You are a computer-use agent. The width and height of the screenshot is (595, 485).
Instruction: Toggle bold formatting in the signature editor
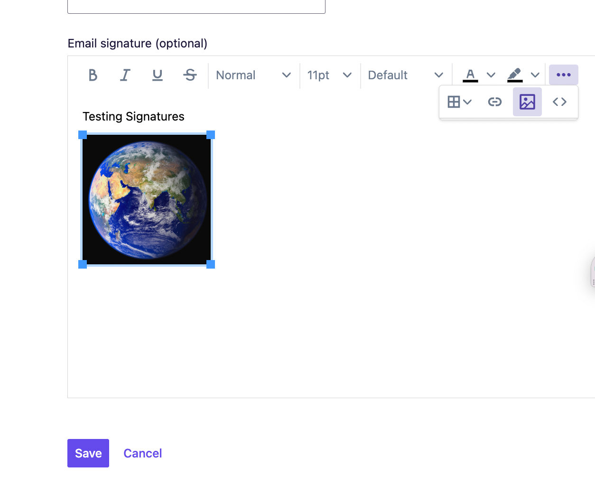pos(93,75)
